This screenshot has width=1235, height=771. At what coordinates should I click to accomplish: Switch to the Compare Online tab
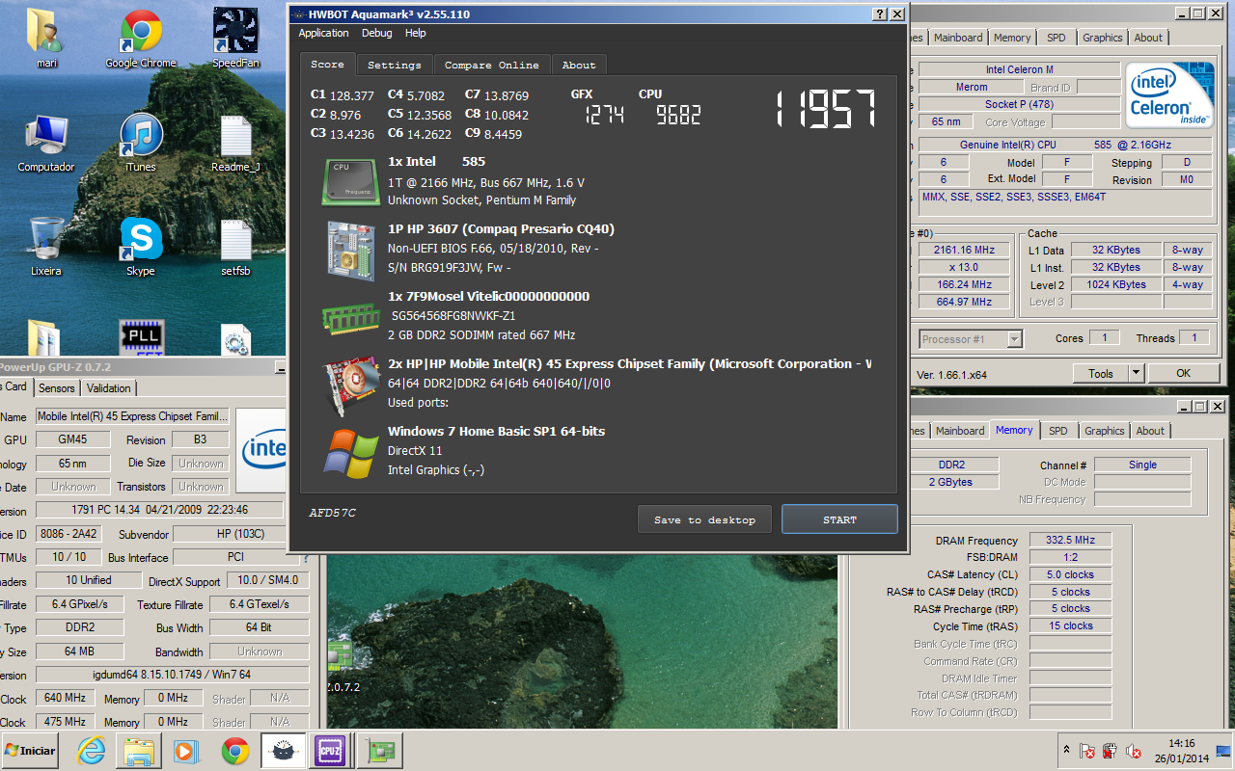[x=492, y=65]
